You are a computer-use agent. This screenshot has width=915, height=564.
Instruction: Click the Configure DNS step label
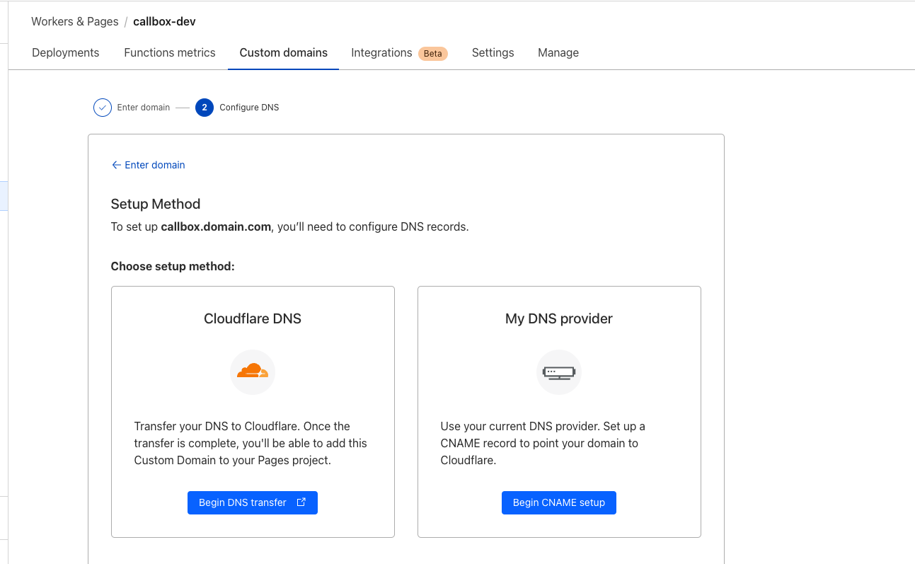point(249,108)
